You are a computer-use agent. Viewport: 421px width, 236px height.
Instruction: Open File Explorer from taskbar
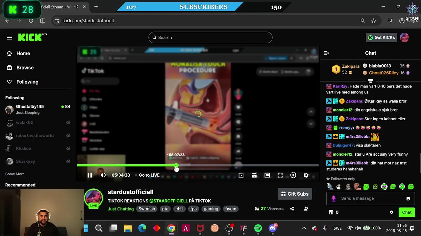128,228
